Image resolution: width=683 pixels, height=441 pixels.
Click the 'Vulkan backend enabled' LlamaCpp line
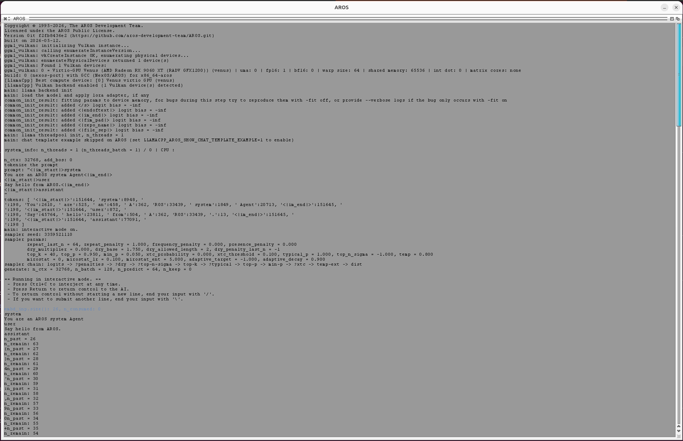click(93, 85)
